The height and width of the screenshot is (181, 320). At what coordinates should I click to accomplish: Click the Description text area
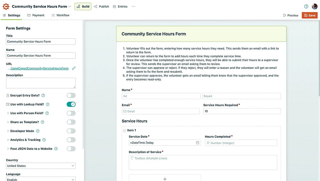[x=41, y=83]
